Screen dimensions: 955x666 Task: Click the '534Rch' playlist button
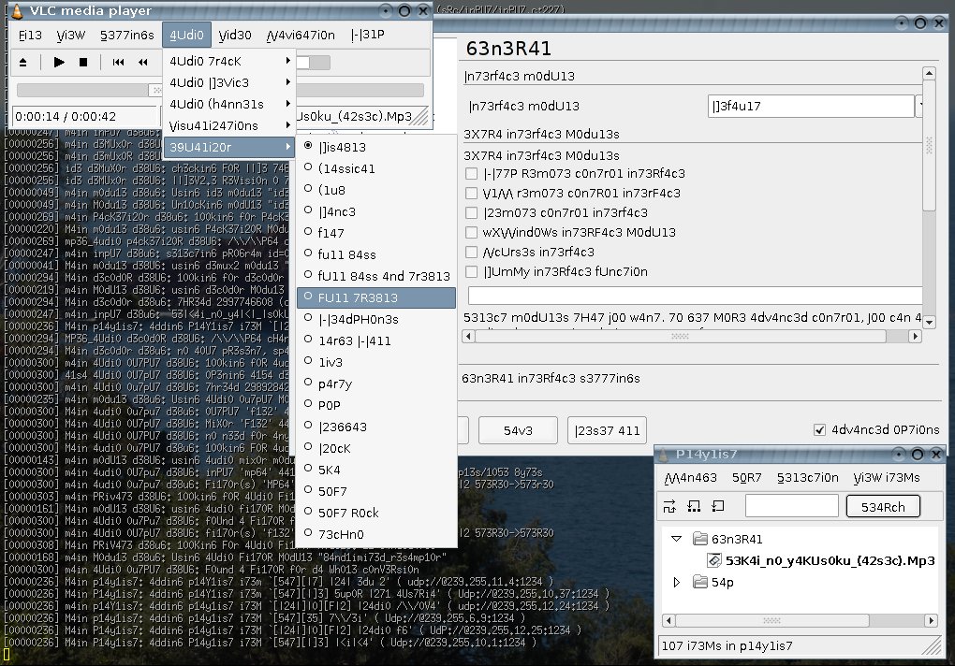coord(883,507)
